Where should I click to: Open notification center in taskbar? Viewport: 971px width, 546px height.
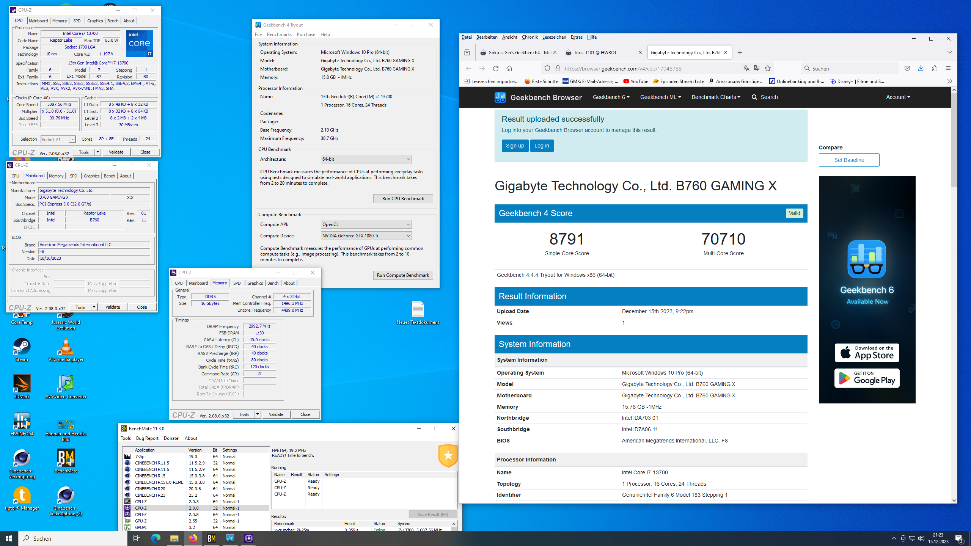tap(959, 538)
